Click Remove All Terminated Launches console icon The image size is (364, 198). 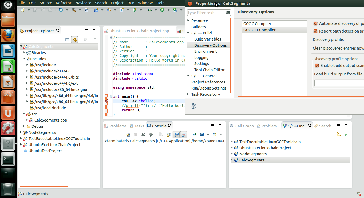151,135
